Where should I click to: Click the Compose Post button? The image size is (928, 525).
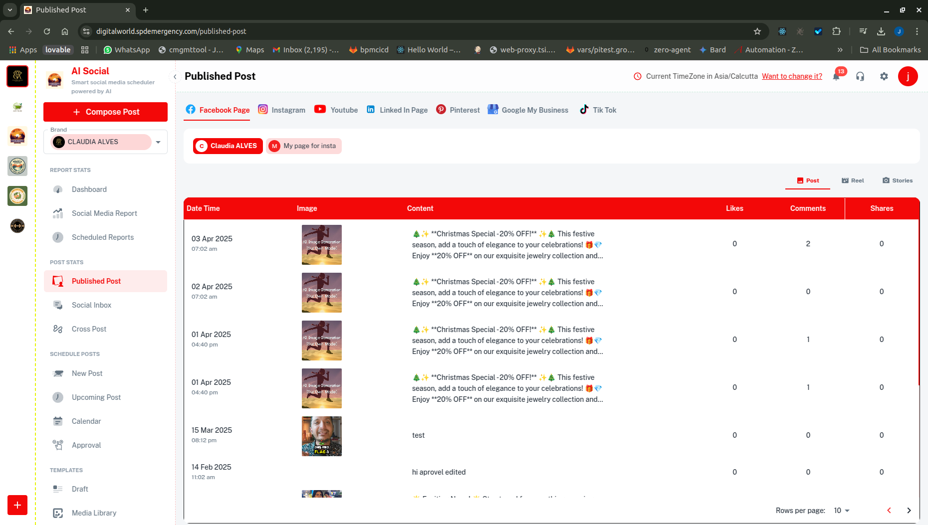105,112
